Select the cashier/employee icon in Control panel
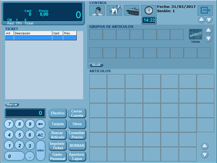The height and width of the screenshot is (163, 217). coord(97,11)
